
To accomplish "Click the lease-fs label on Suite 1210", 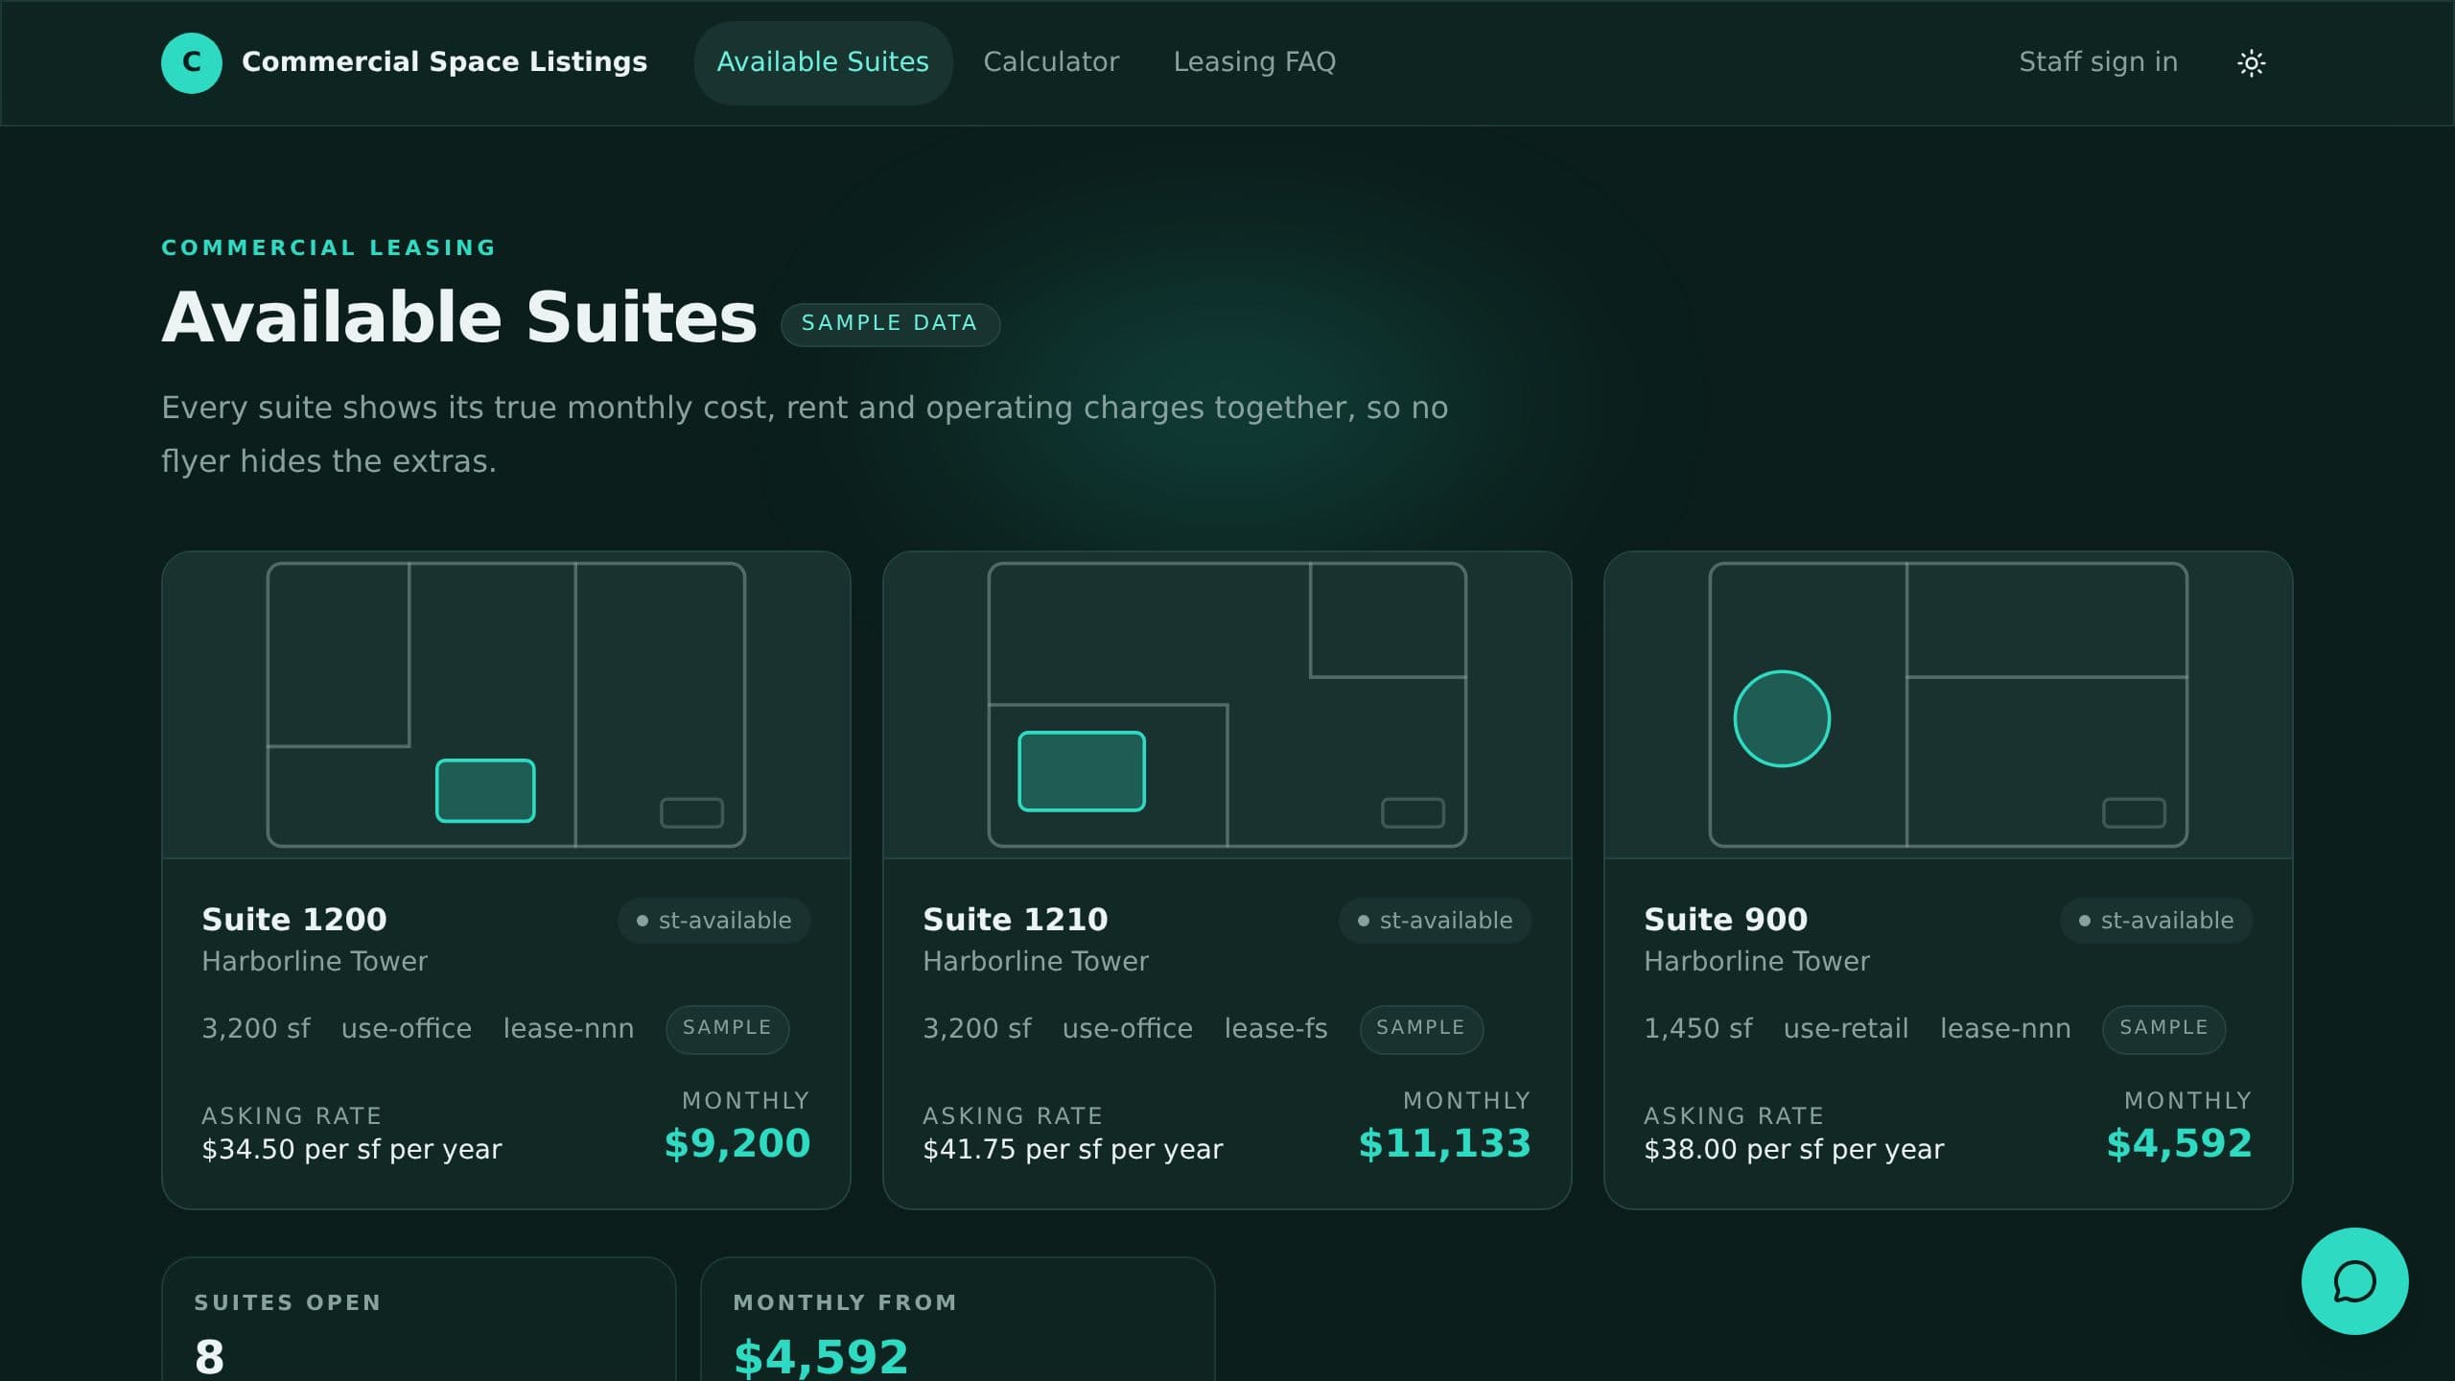I will click(x=1276, y=1029).
